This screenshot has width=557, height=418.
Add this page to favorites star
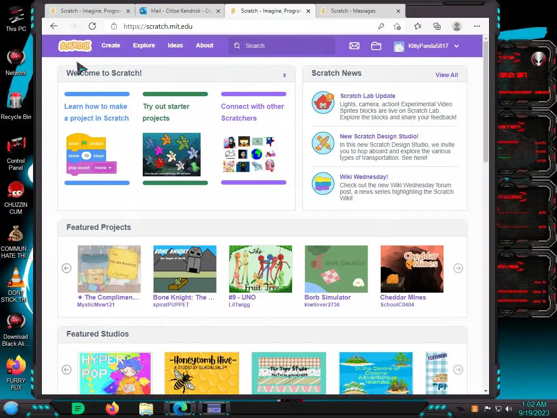point(397,26)
